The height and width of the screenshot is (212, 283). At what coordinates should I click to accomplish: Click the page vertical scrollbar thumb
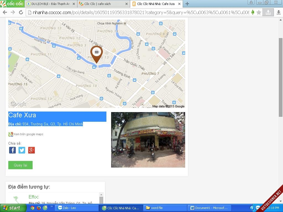pos(281,78)
